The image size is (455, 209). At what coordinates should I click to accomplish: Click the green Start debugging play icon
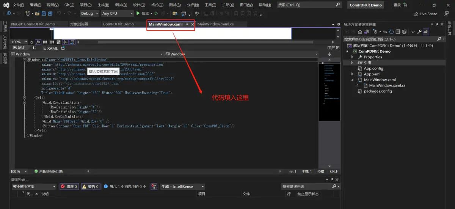[x=138, y=13]
